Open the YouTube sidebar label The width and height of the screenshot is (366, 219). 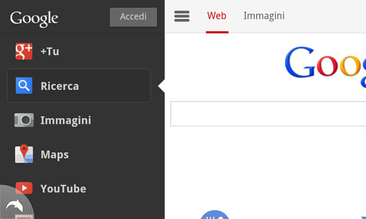click(x=63, y=189)
